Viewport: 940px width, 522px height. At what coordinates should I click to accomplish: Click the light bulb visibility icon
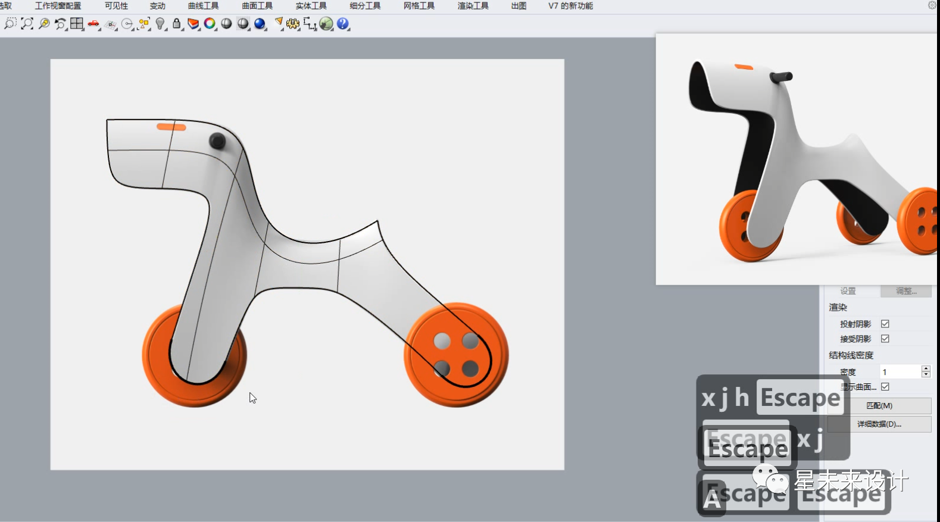pos(160,24)
